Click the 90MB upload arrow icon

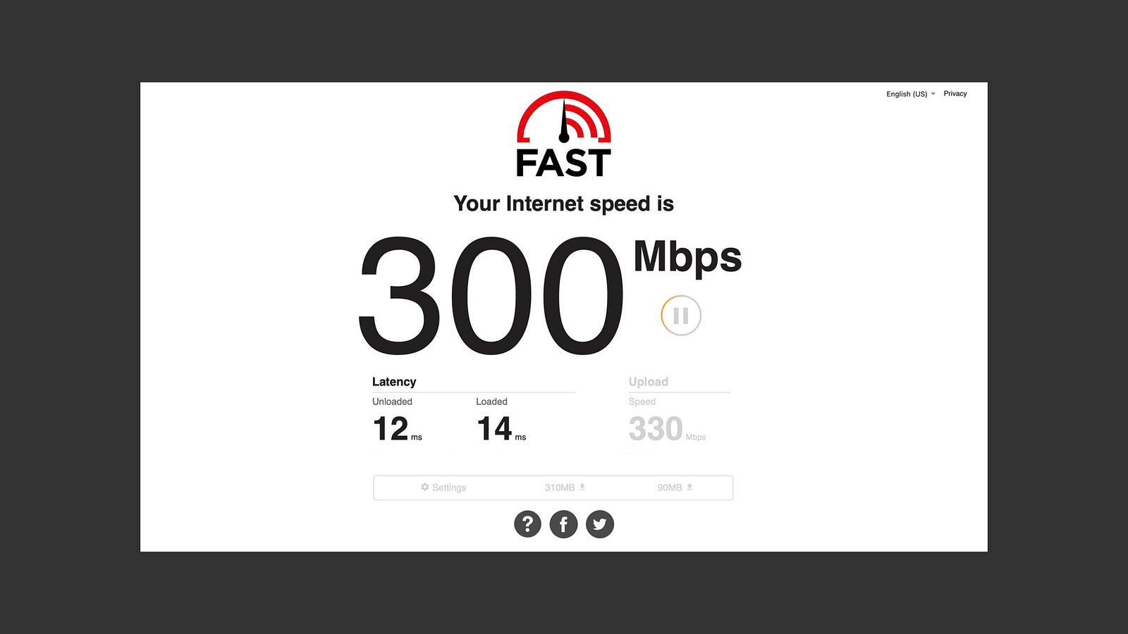689,487
